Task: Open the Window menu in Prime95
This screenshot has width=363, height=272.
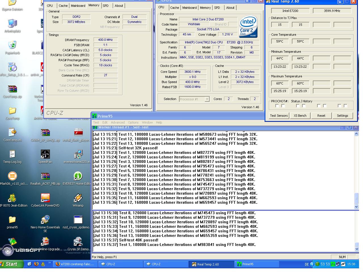Action: [147, 122]
